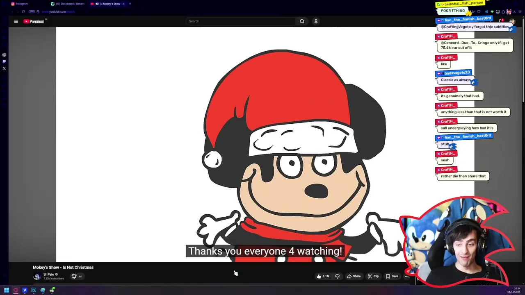This screenshot has width=525, height=295.
Task: Click the 'Mokey's Show - Is Not Christmas' title
Action: click(63, 267)
